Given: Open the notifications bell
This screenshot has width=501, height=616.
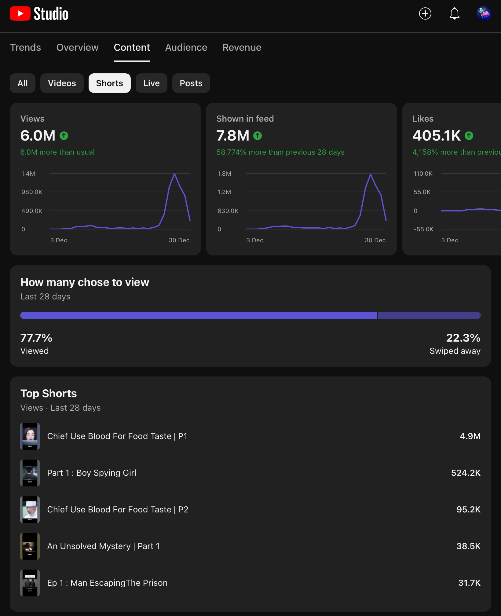Looking at the screenshot, I should (x=455, y=13).
